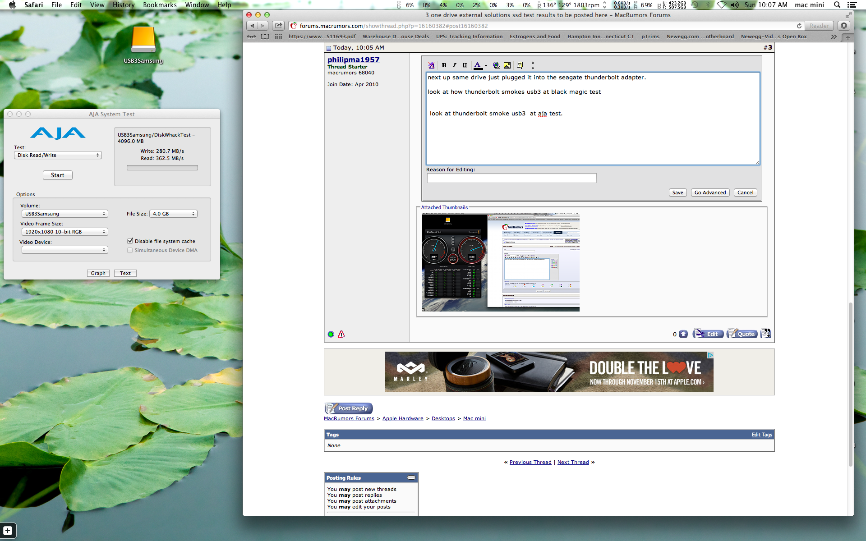Viewport: 866px width, 541px height.
Task: Collapse the Posting Rules box
Action: tap(411, 477)
